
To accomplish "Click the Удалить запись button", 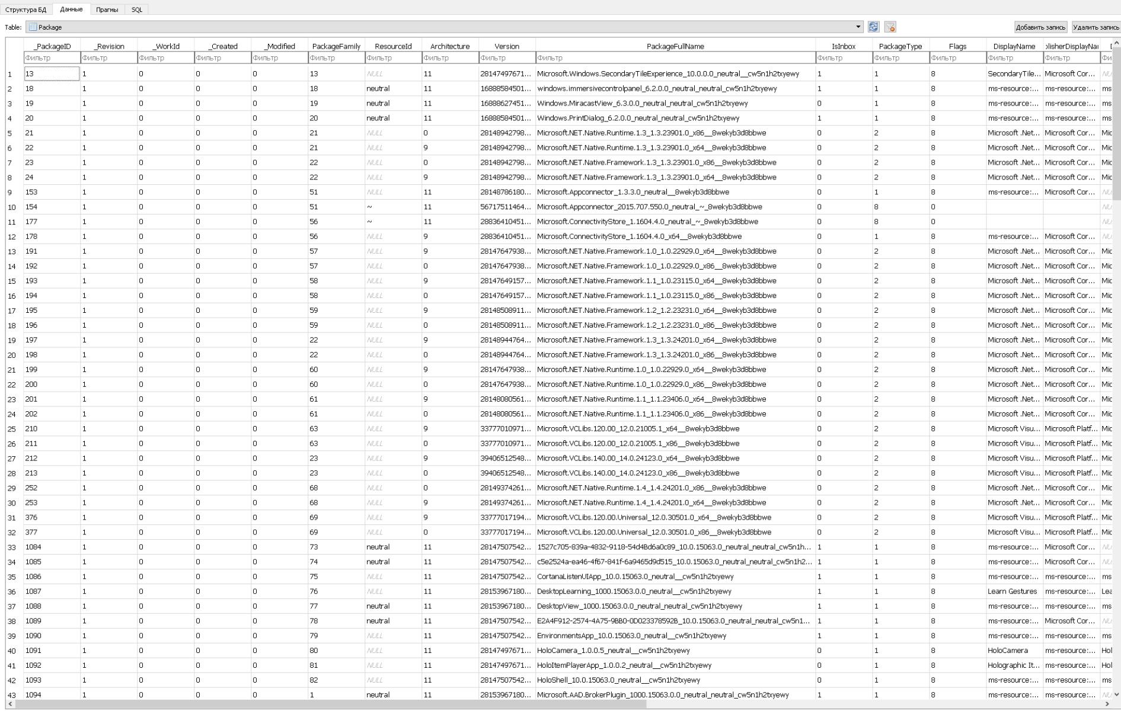I will (1096, 27).
